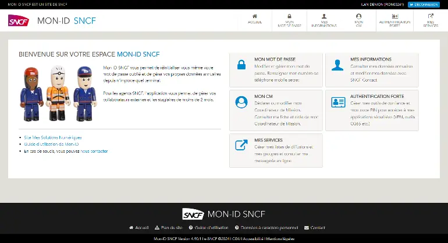This screenshot has width=448, height=243.
Task: Click the Déconnexion logout button
Action: tap(424, 5)
